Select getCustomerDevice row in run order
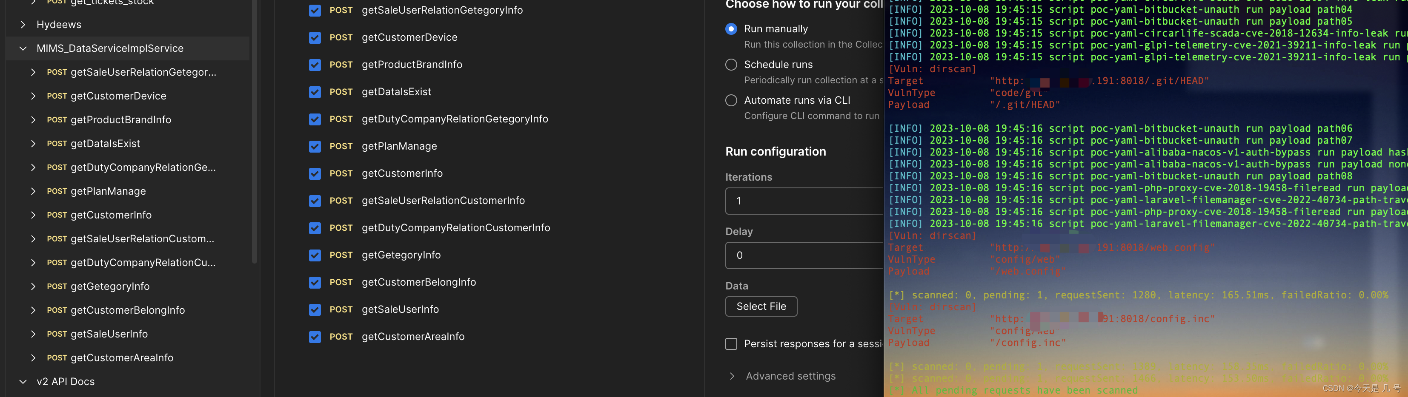The image size is (1408, 397). [409, 38]
